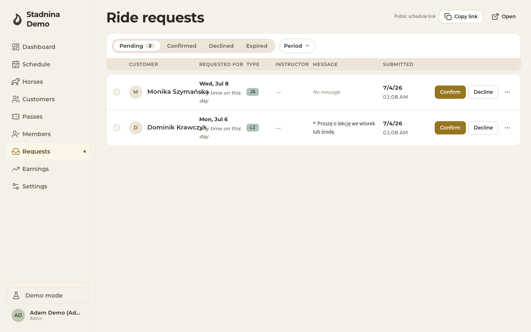Viewport: 531px width, 332px height.
Task: Copy the public schedule link
Action: click(x=461, y=17)
